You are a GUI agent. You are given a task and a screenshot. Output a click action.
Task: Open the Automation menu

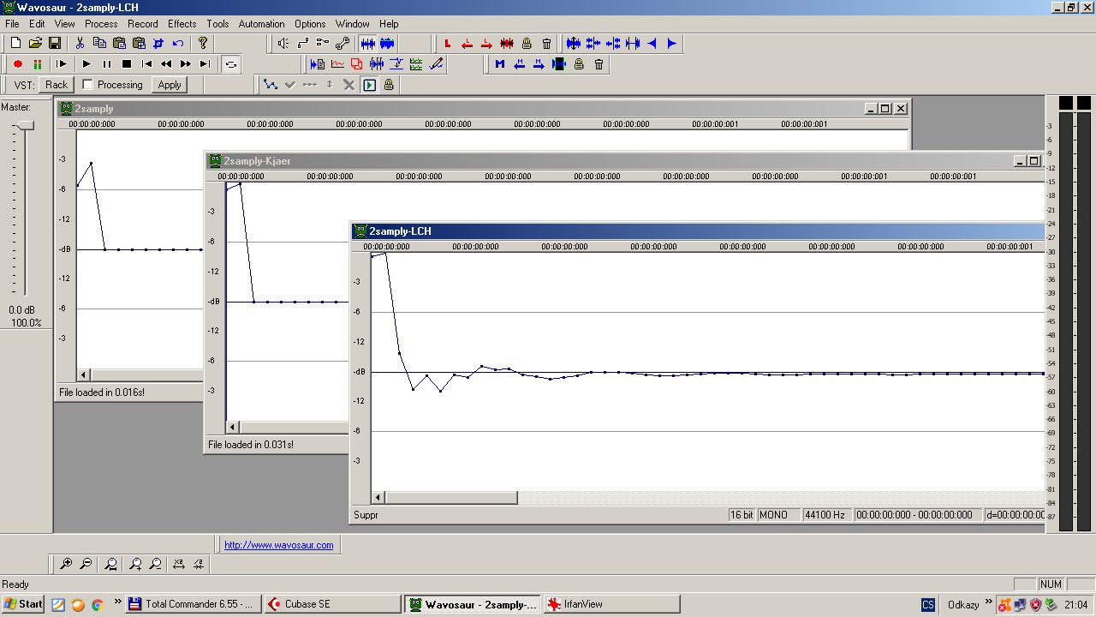(261, 24)
